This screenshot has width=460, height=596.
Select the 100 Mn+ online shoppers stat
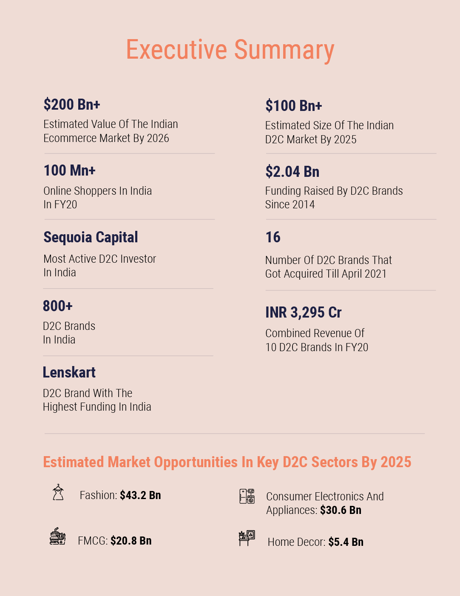[69, 170]
